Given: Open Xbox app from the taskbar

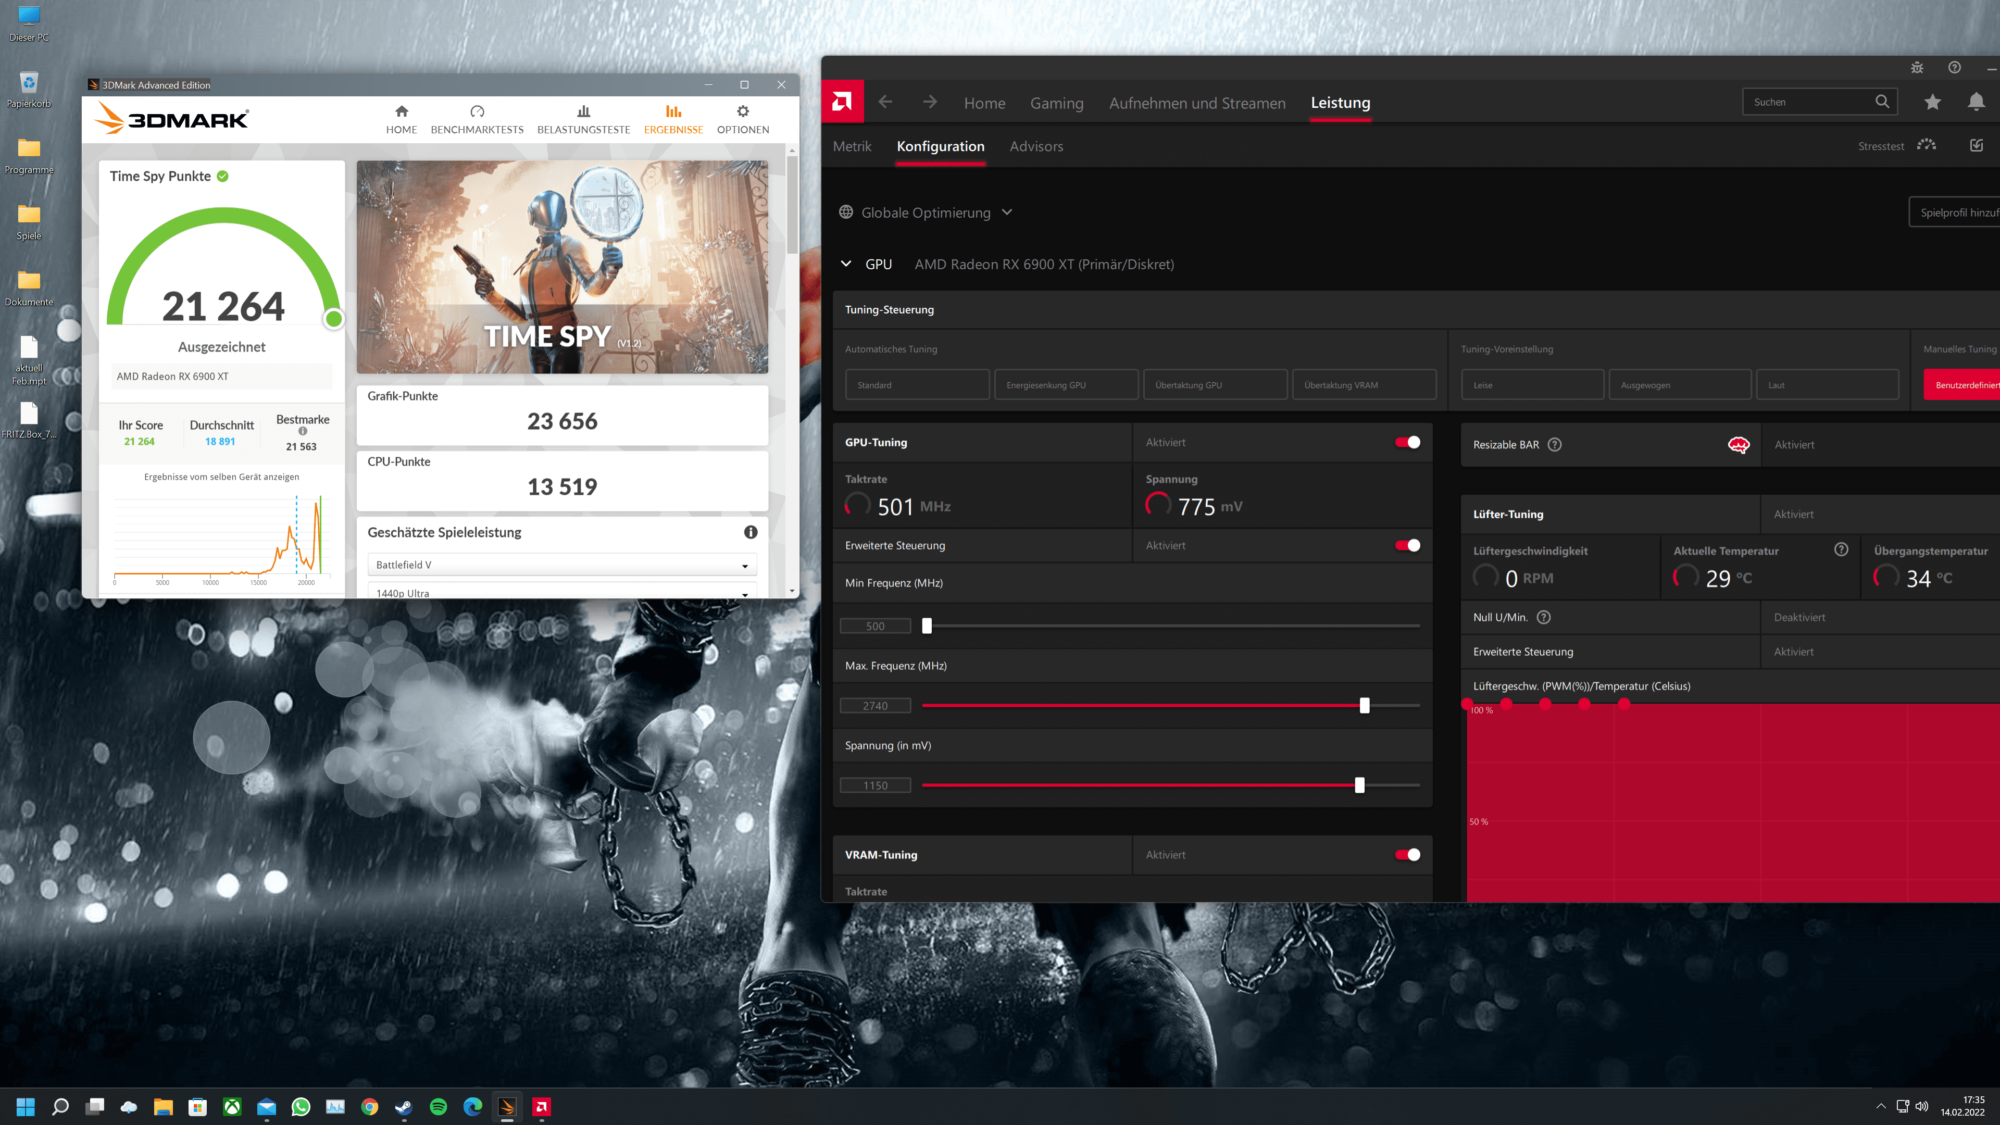Looking at the screenshot, I should pyautogui.click(x=232, y=1106).
